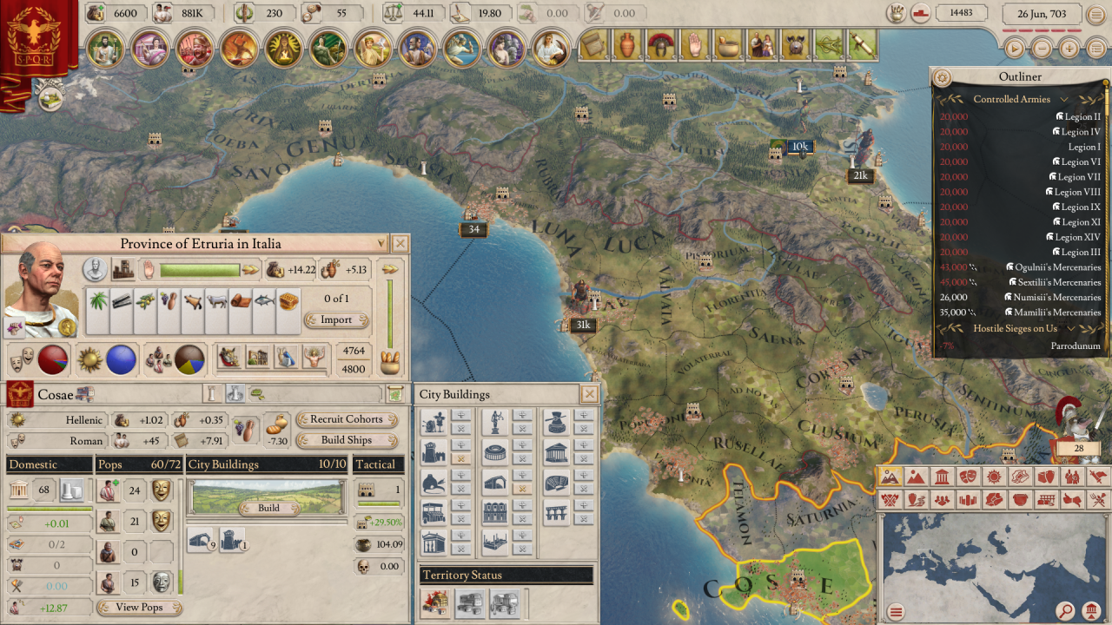Select the culture masks map mode
Screen dimensions: 1112x625
coord(968,477)
